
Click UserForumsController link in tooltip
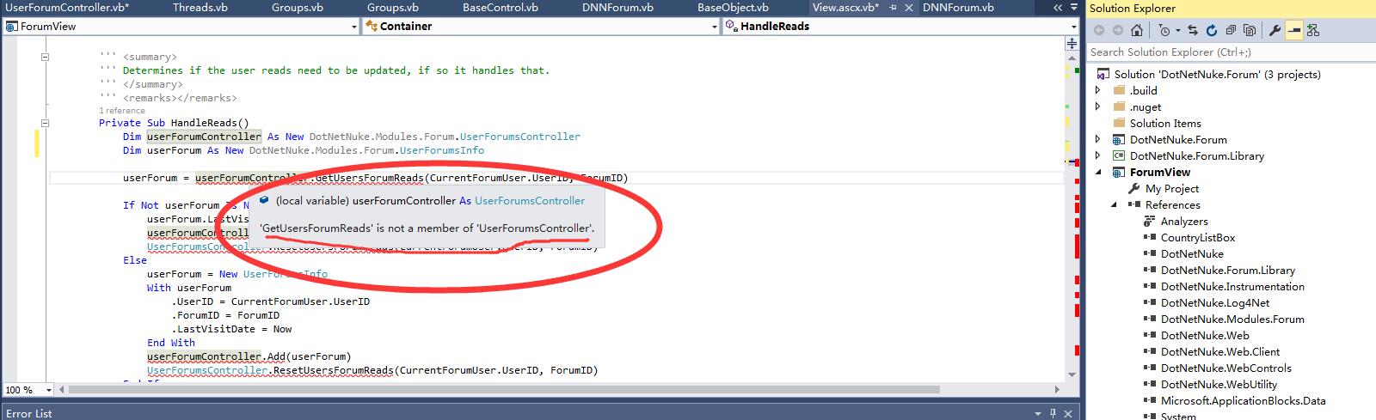pyautogui.click(x=530, y=200)
